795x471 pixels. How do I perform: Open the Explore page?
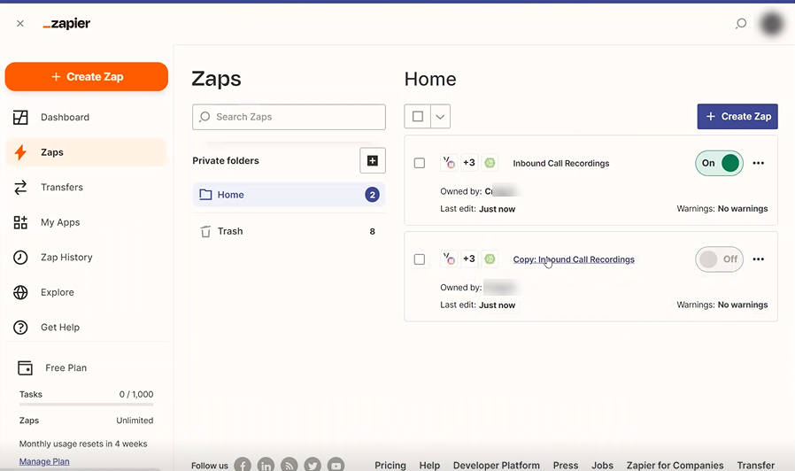[86, 292]
